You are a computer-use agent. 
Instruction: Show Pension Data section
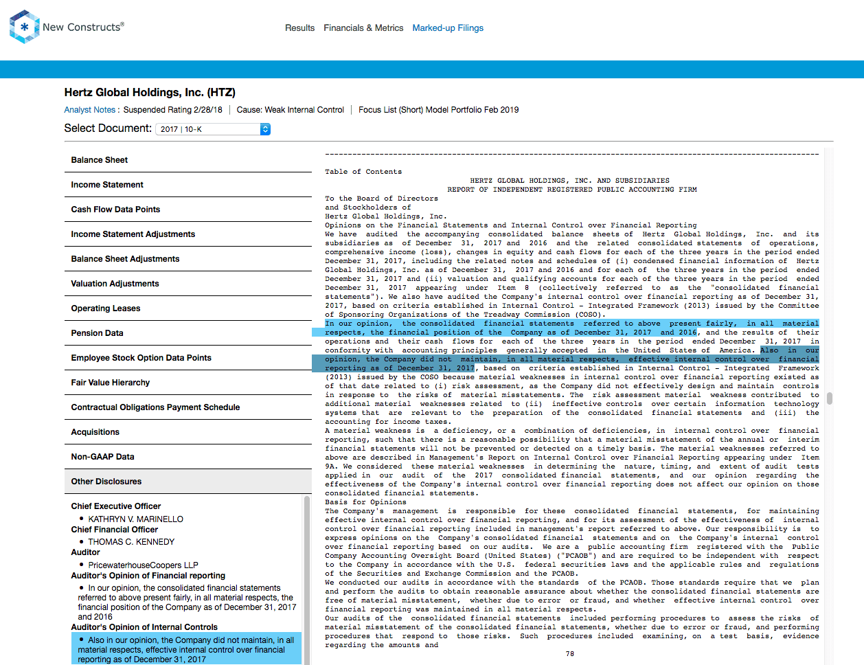[x=187, y=333]
